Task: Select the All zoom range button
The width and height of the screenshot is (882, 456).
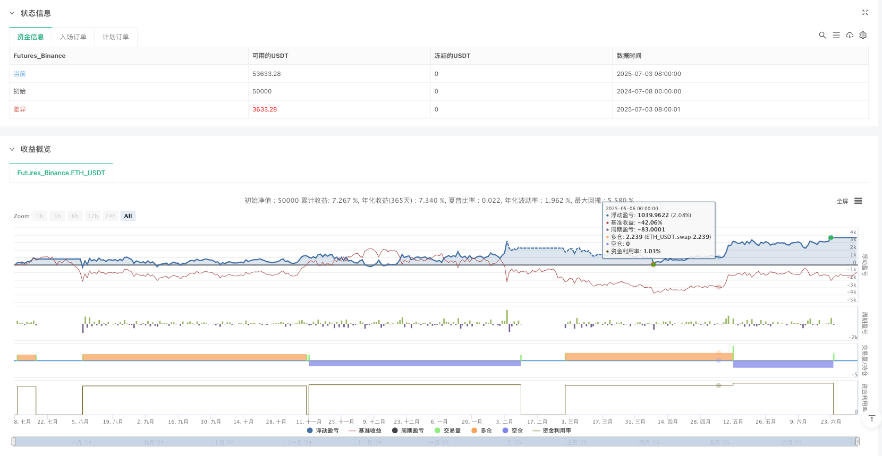Action: [x=128, y=216]
